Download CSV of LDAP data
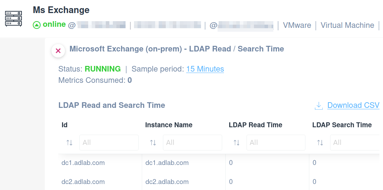The width and height of the screenshot is (383, 190). coord(353,105)
